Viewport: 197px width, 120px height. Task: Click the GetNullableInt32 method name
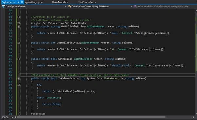pos(68,43)
